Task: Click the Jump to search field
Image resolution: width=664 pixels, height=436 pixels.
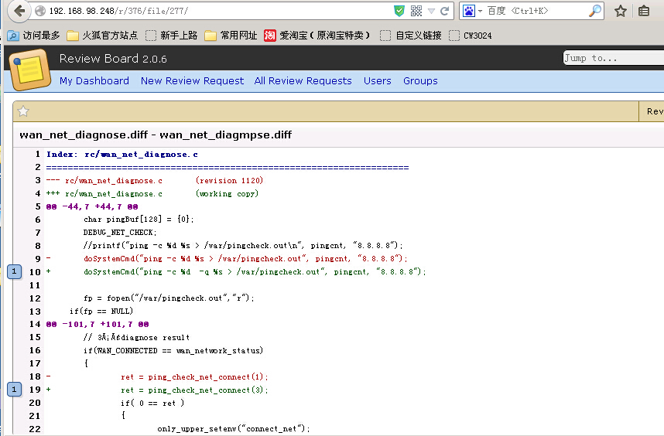Action: [613, 58]
